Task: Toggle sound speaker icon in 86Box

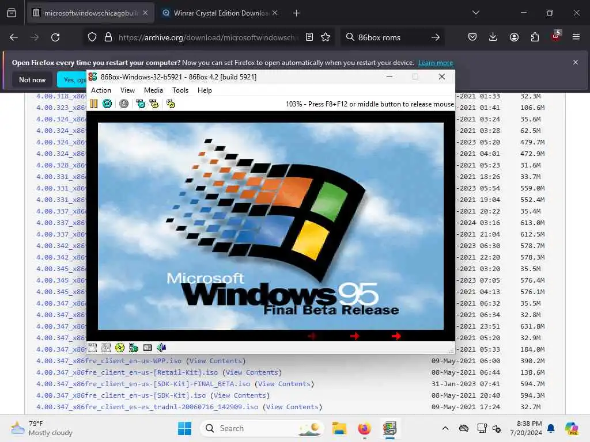Action: 161,348
